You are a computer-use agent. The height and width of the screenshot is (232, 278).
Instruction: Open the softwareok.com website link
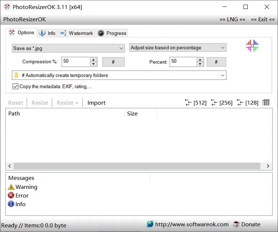192,224
